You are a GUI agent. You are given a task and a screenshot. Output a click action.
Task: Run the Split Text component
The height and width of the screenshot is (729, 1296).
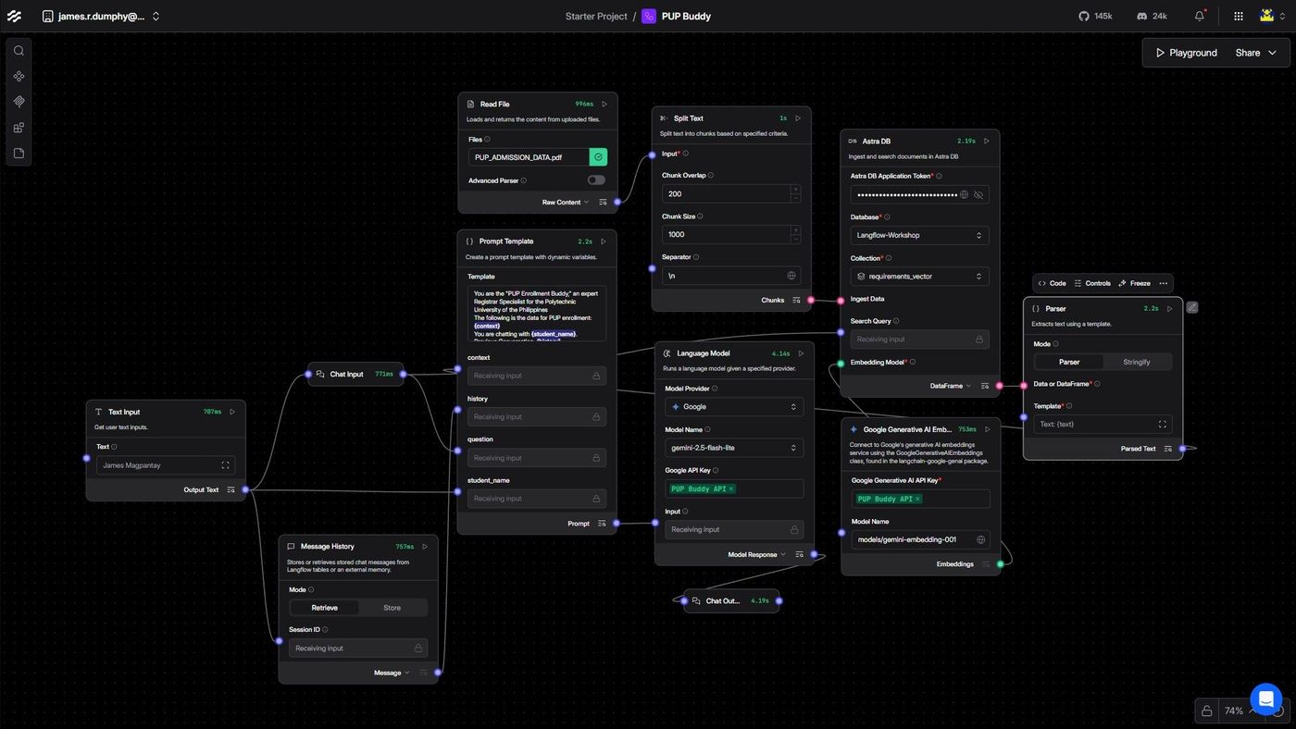tap(798, 118)
